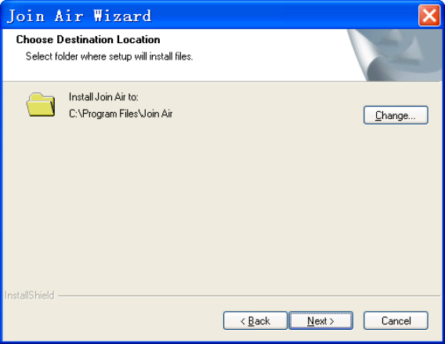Click the InstallShield brand label
The height and width of the screenshot is (344, 445).
tap(29, 295)
